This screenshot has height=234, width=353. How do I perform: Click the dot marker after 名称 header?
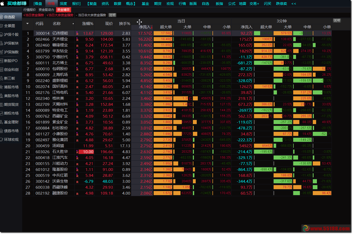point(73,24)
